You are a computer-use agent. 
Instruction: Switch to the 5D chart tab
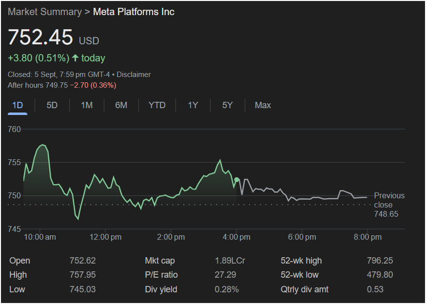tap(52, 105)
